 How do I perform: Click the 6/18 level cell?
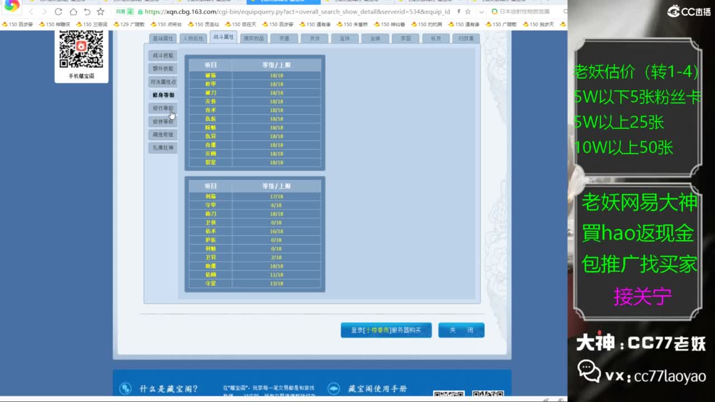coord(277,205)
